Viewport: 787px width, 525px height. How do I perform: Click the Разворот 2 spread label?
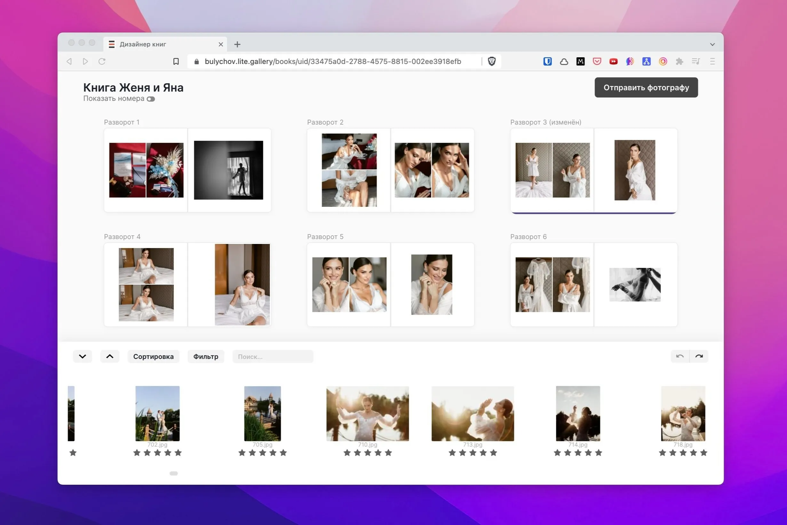(325, 122)
